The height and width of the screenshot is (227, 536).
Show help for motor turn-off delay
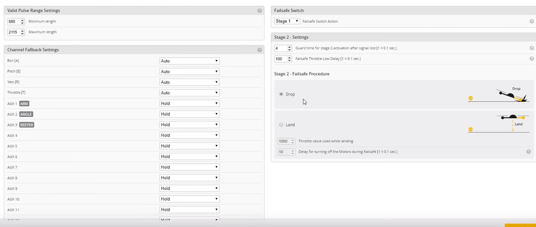(528, 152)
